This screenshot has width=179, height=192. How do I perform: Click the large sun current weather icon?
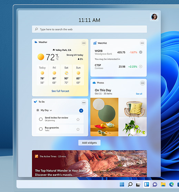pyautogui.click(x=41, y=57)
